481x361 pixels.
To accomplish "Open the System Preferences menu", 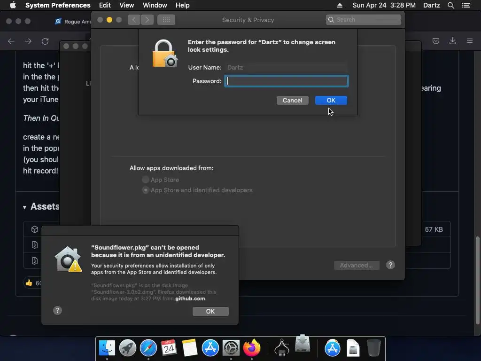I will click(58, 5).
